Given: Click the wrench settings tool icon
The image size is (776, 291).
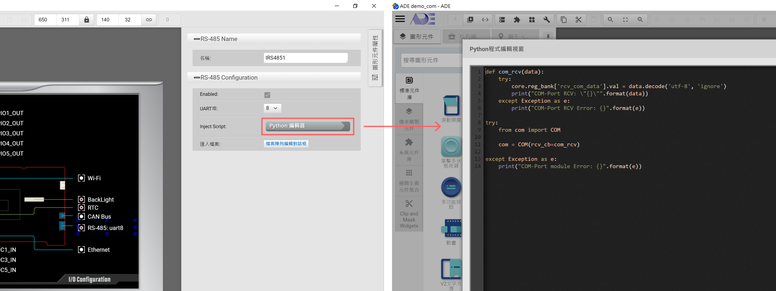Looking at the screenshot, I should click(546, 20).
